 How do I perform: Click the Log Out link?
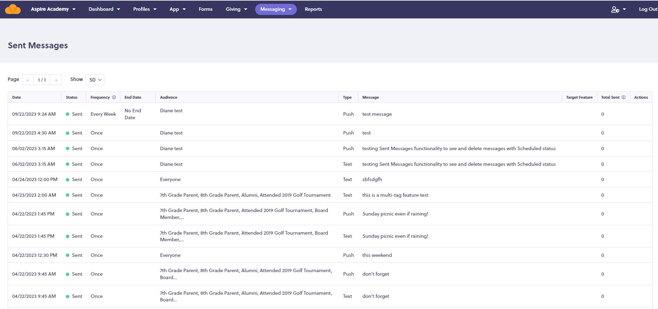648,9
